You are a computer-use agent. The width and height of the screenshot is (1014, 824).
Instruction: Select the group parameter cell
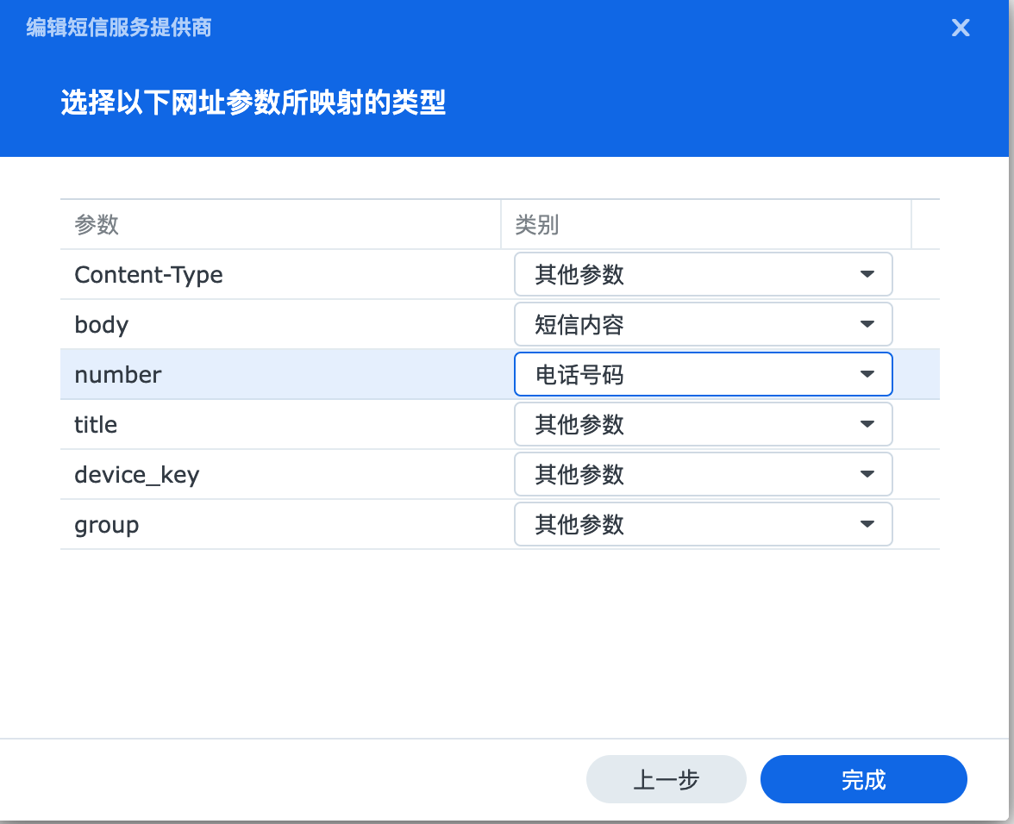(x=281, y=524)
